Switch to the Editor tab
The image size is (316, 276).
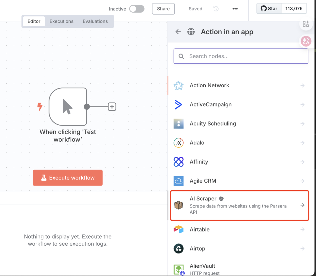point(34,21)
